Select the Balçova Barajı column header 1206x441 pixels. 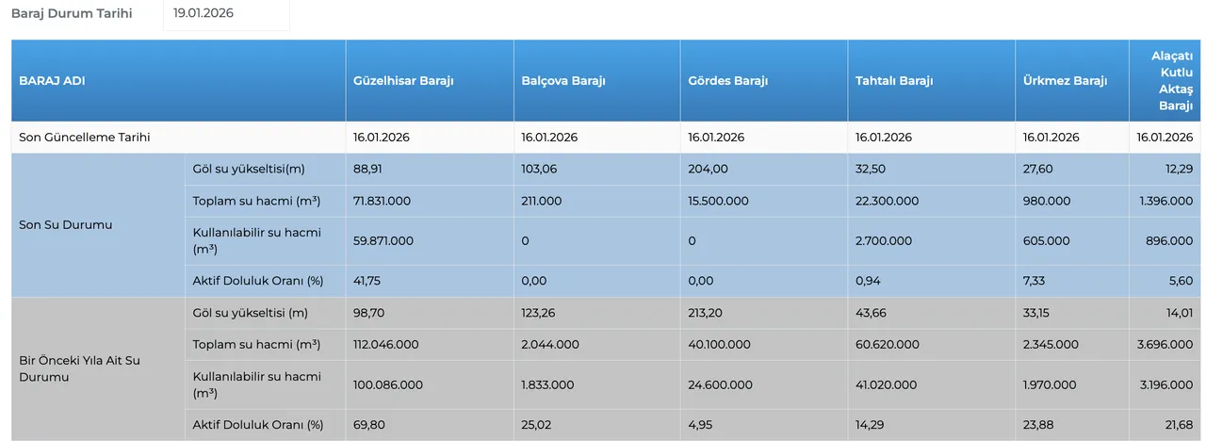coord(562,81)
